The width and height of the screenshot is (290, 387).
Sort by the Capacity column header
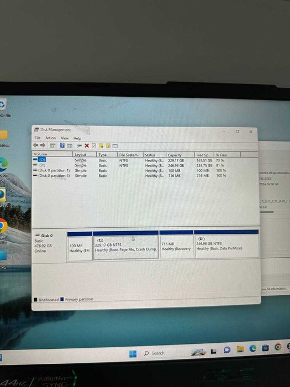(180, 155)
